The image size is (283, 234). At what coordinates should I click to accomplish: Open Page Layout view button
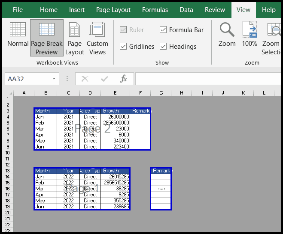(75, 38)
